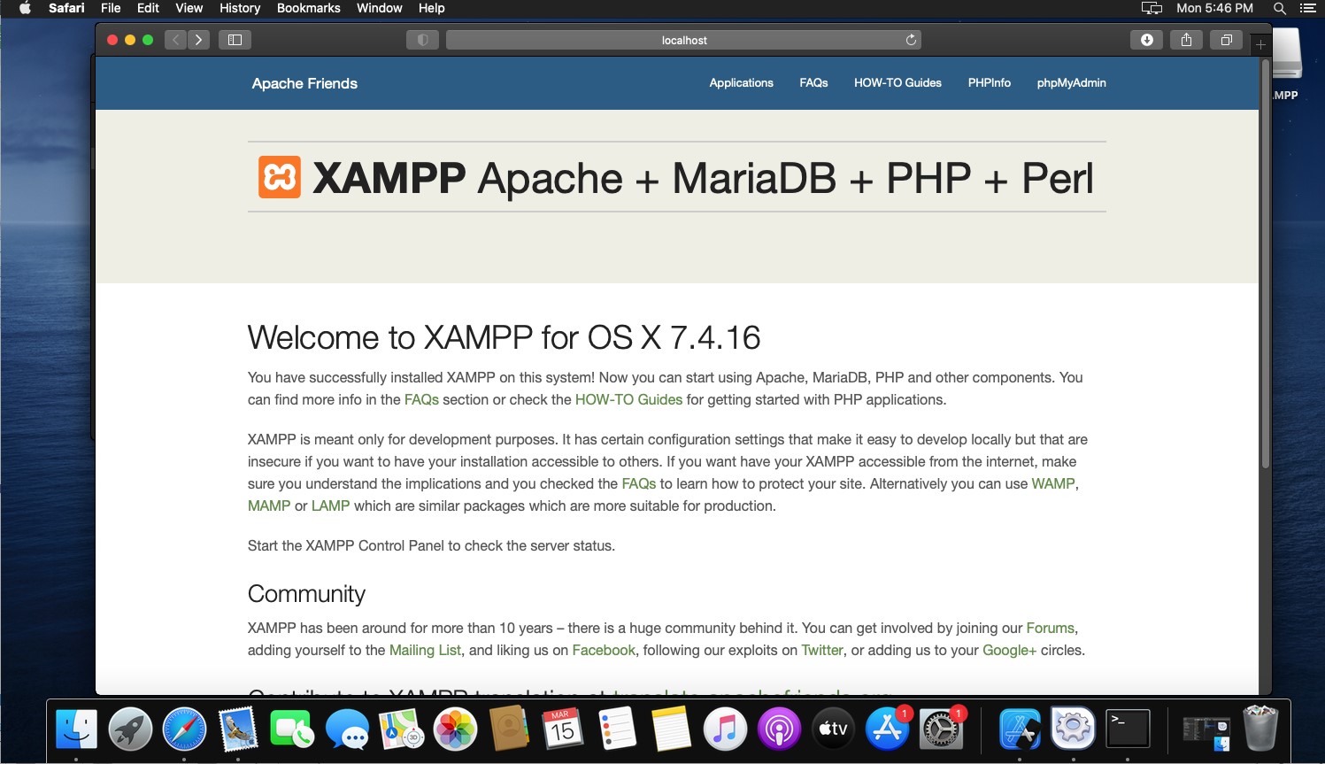Open the Facebook link
The image size is (1325, 764).
point(604,650)
